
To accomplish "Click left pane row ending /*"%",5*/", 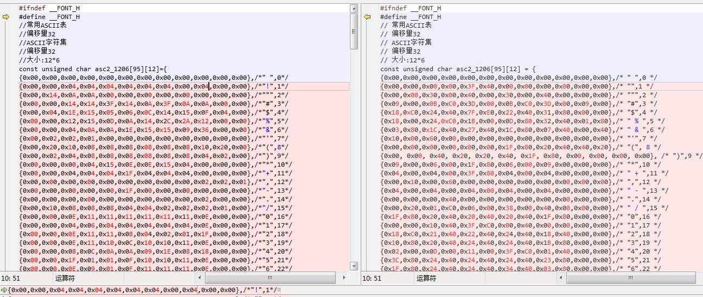I will [154, 121].
